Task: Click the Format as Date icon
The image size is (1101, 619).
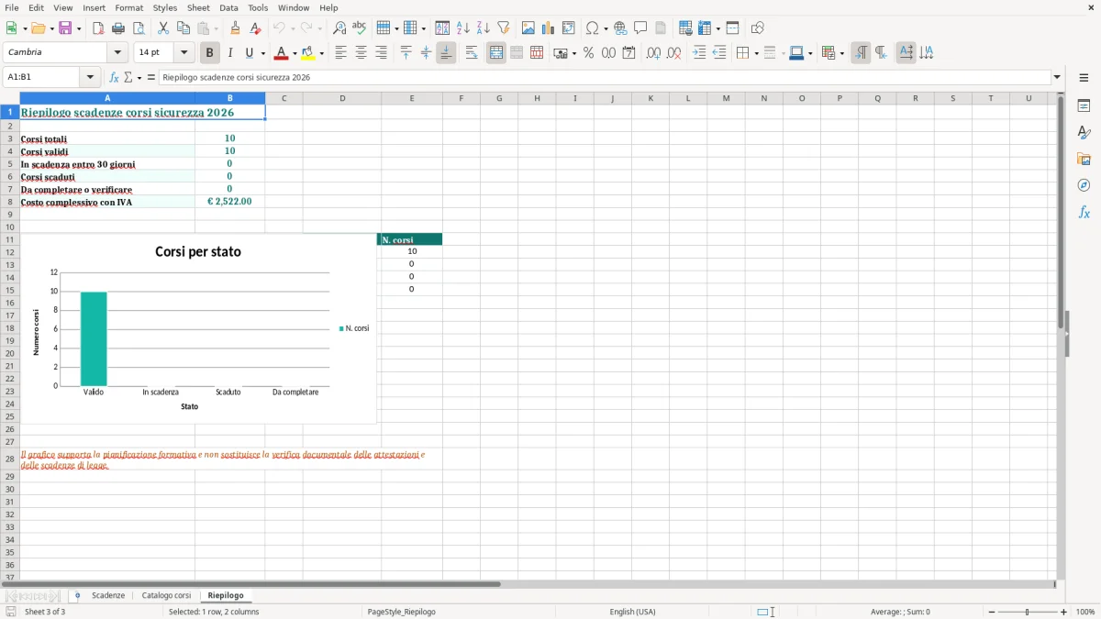Action: tap(628, 53)
